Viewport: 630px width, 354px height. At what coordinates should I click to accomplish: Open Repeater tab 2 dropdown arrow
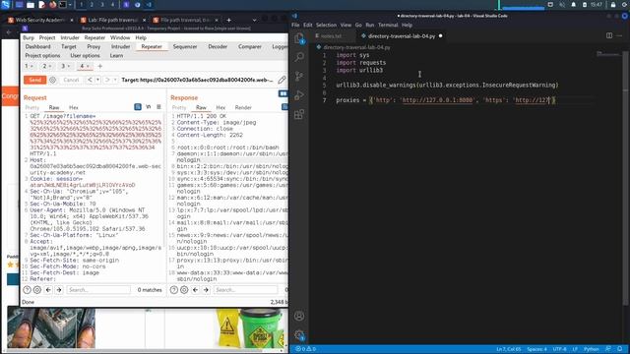50,66
